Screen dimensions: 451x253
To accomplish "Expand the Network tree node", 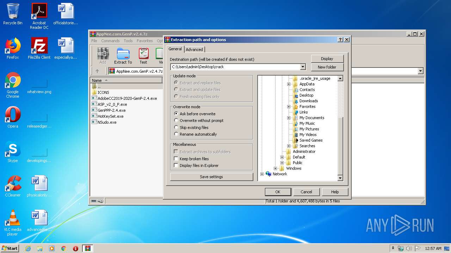I will click(x=262, y=174).
